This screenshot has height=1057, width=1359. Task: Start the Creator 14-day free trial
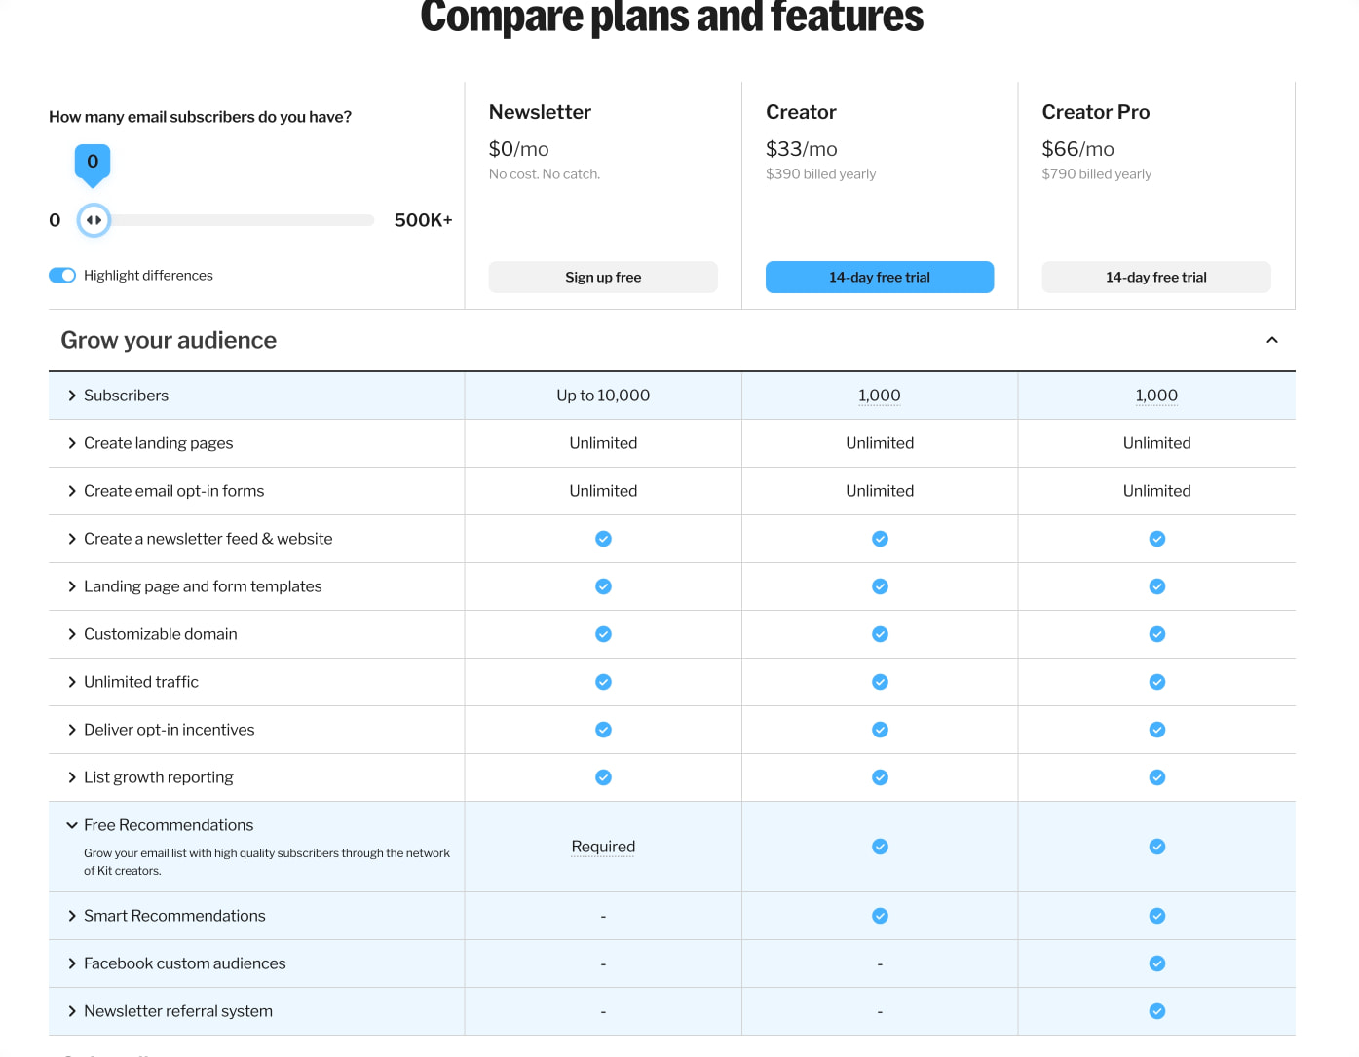(x=880, y=277)
